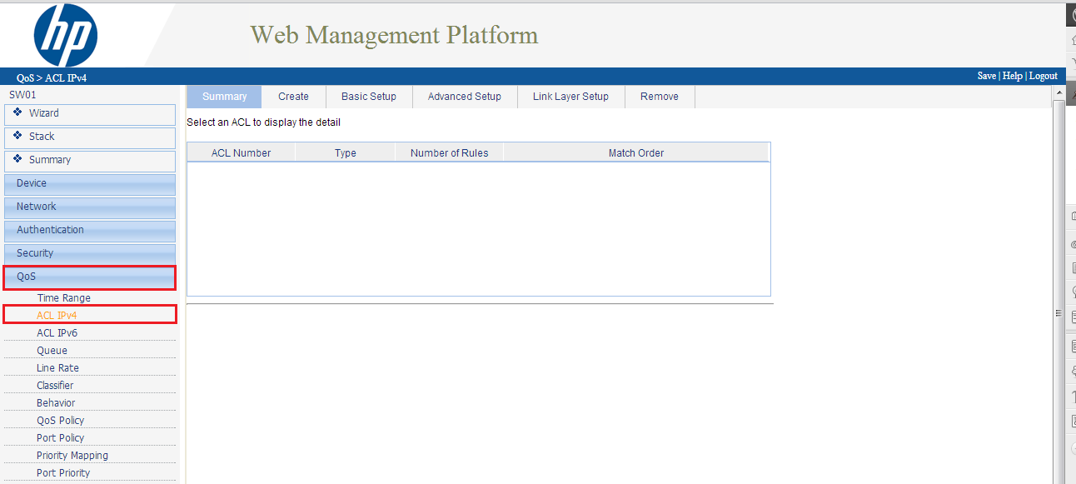1076x484 pixels.
Task: Sort by ACL Number column header
Action: coord(241,152)
